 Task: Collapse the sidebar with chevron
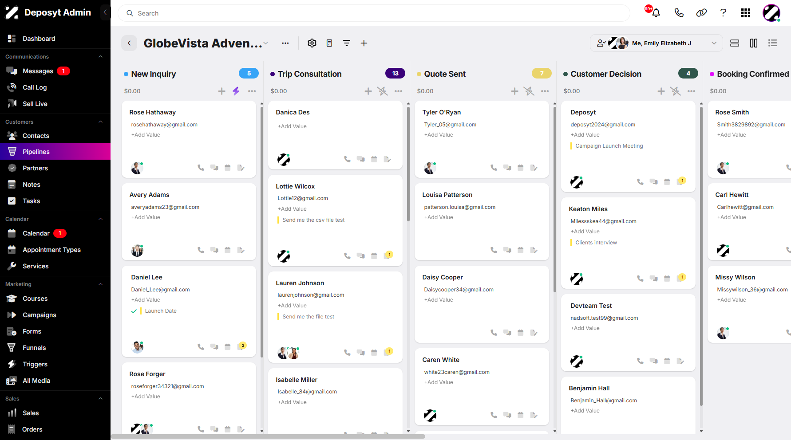(x=105, y=12)
